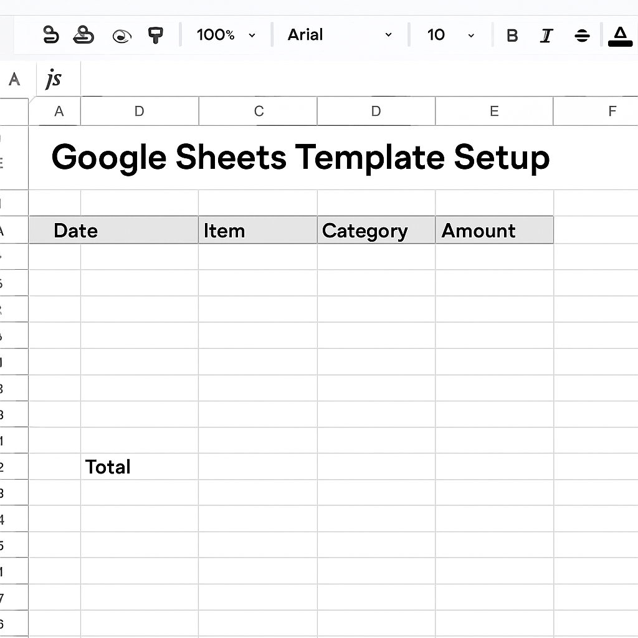The height and width of the screenshot is (638, 638).
Task: Click the name box showing A
Action: click(x=15, y=79)
